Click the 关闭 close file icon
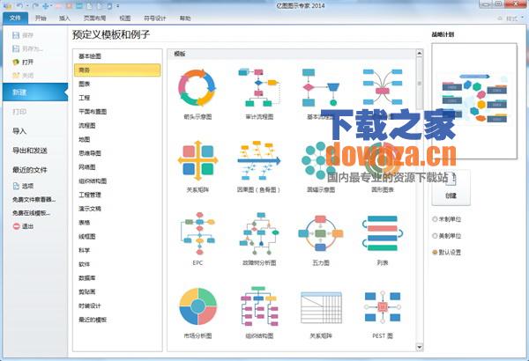 (16, 76)
